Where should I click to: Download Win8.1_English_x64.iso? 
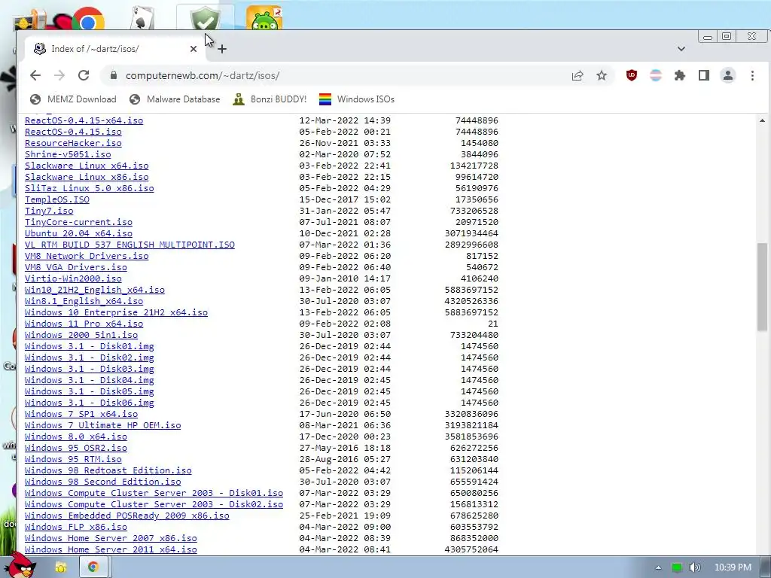pos(84,301)
